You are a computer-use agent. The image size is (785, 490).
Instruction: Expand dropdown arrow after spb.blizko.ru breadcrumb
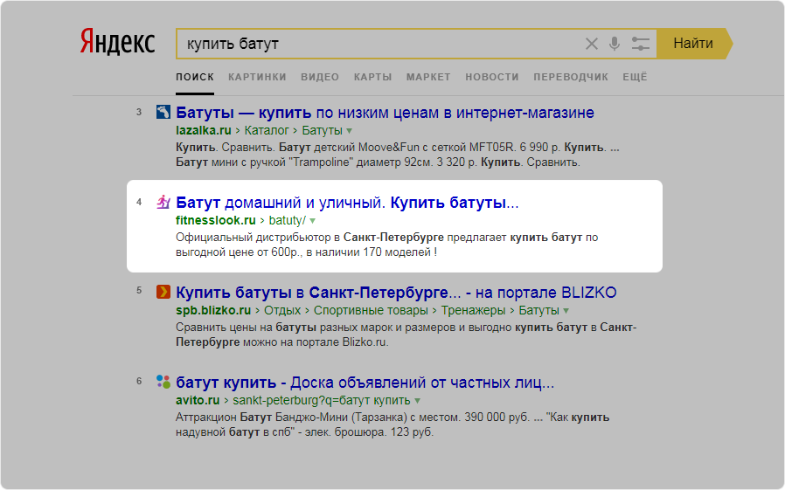[x=566, y=311]
